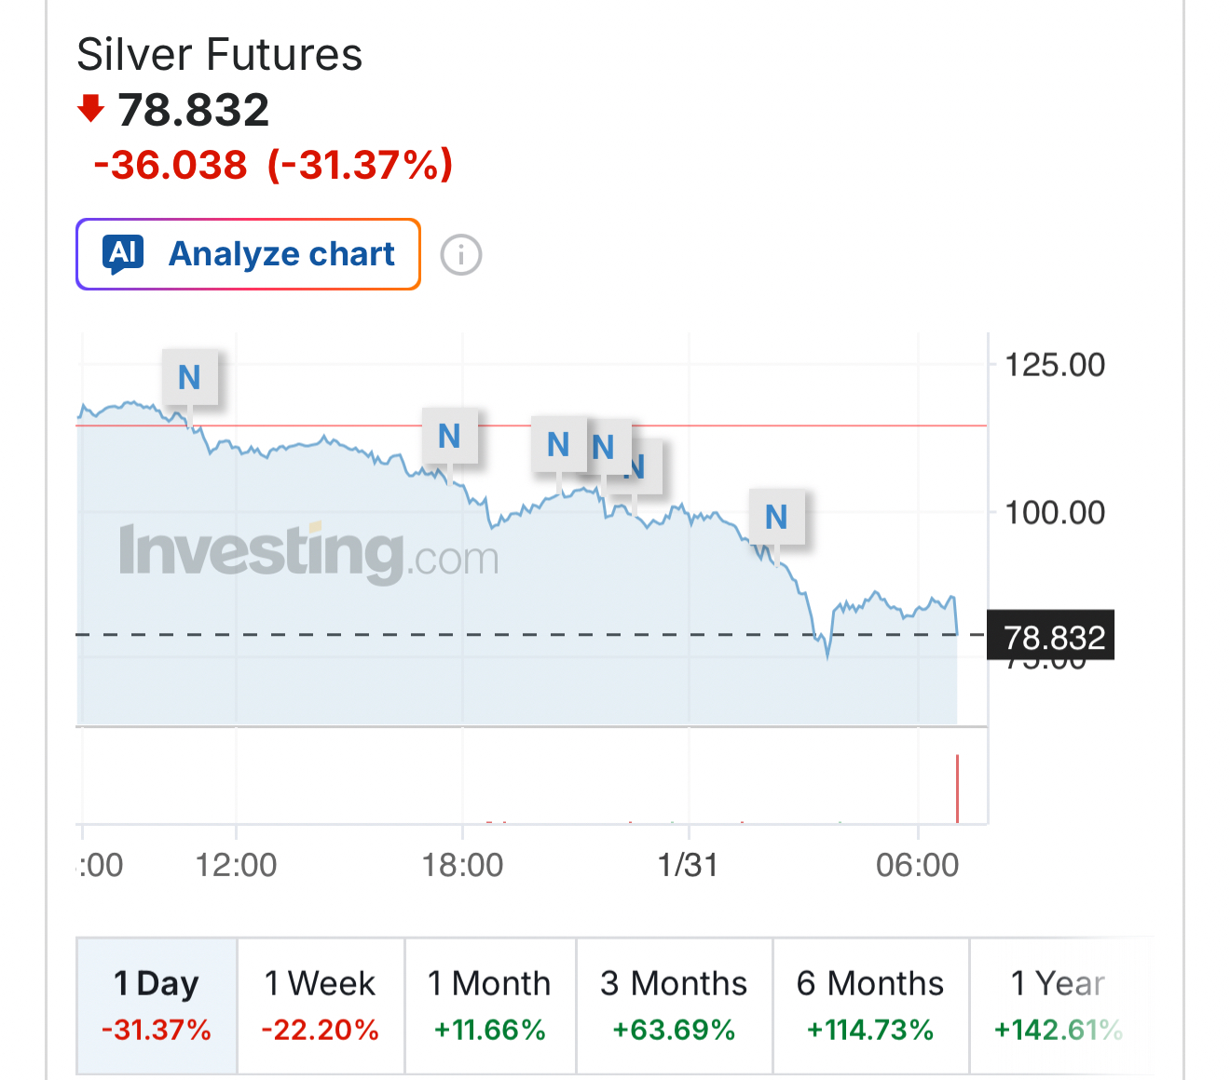Open the rightmost N news marker
The height and width of the screenshot is (1080, 1230).
776,517
